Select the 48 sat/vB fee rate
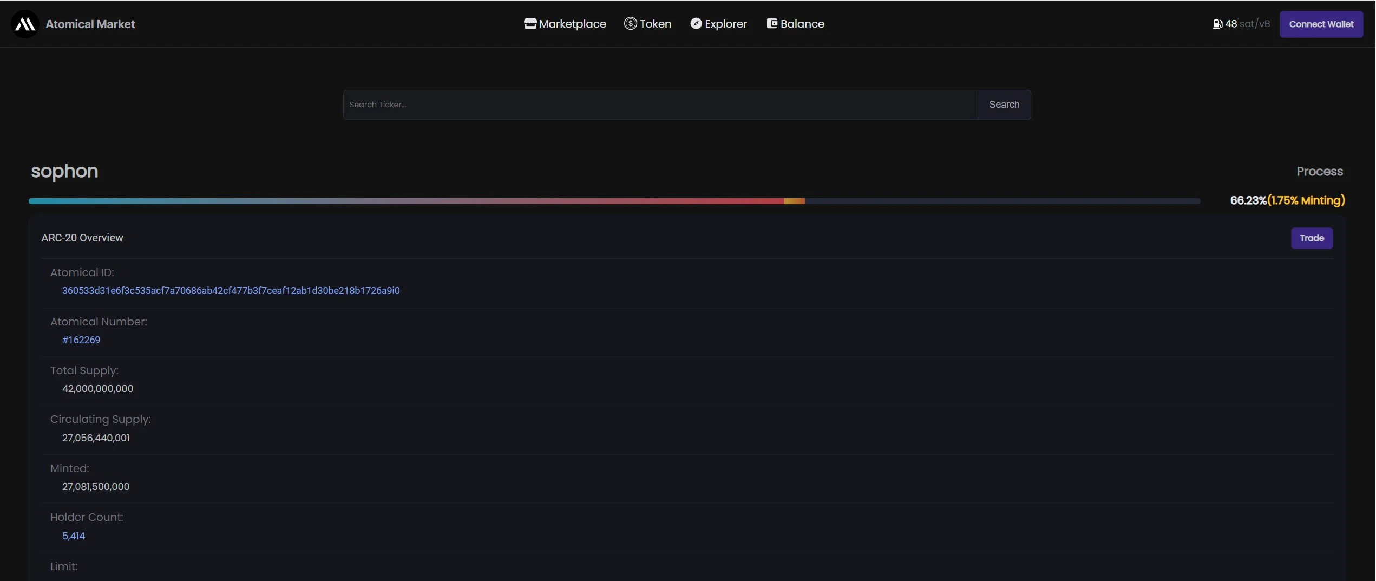 [1247, 24]
